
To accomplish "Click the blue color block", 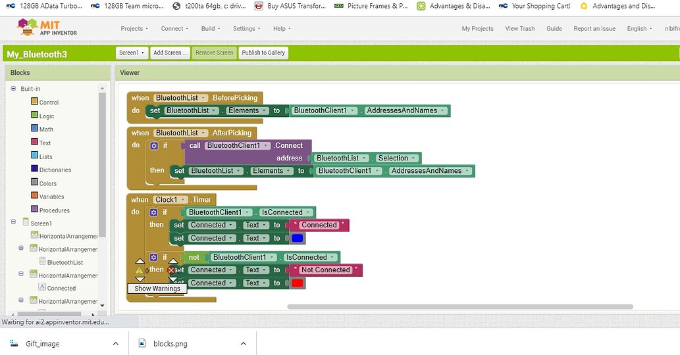I will [298, 238].
